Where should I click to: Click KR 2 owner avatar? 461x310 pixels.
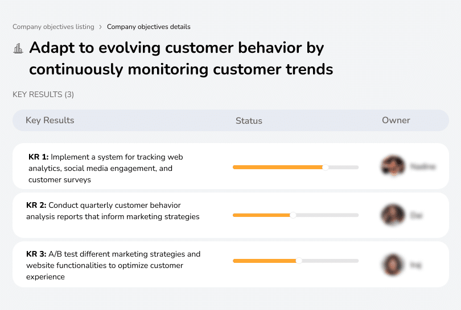[393, 215]
